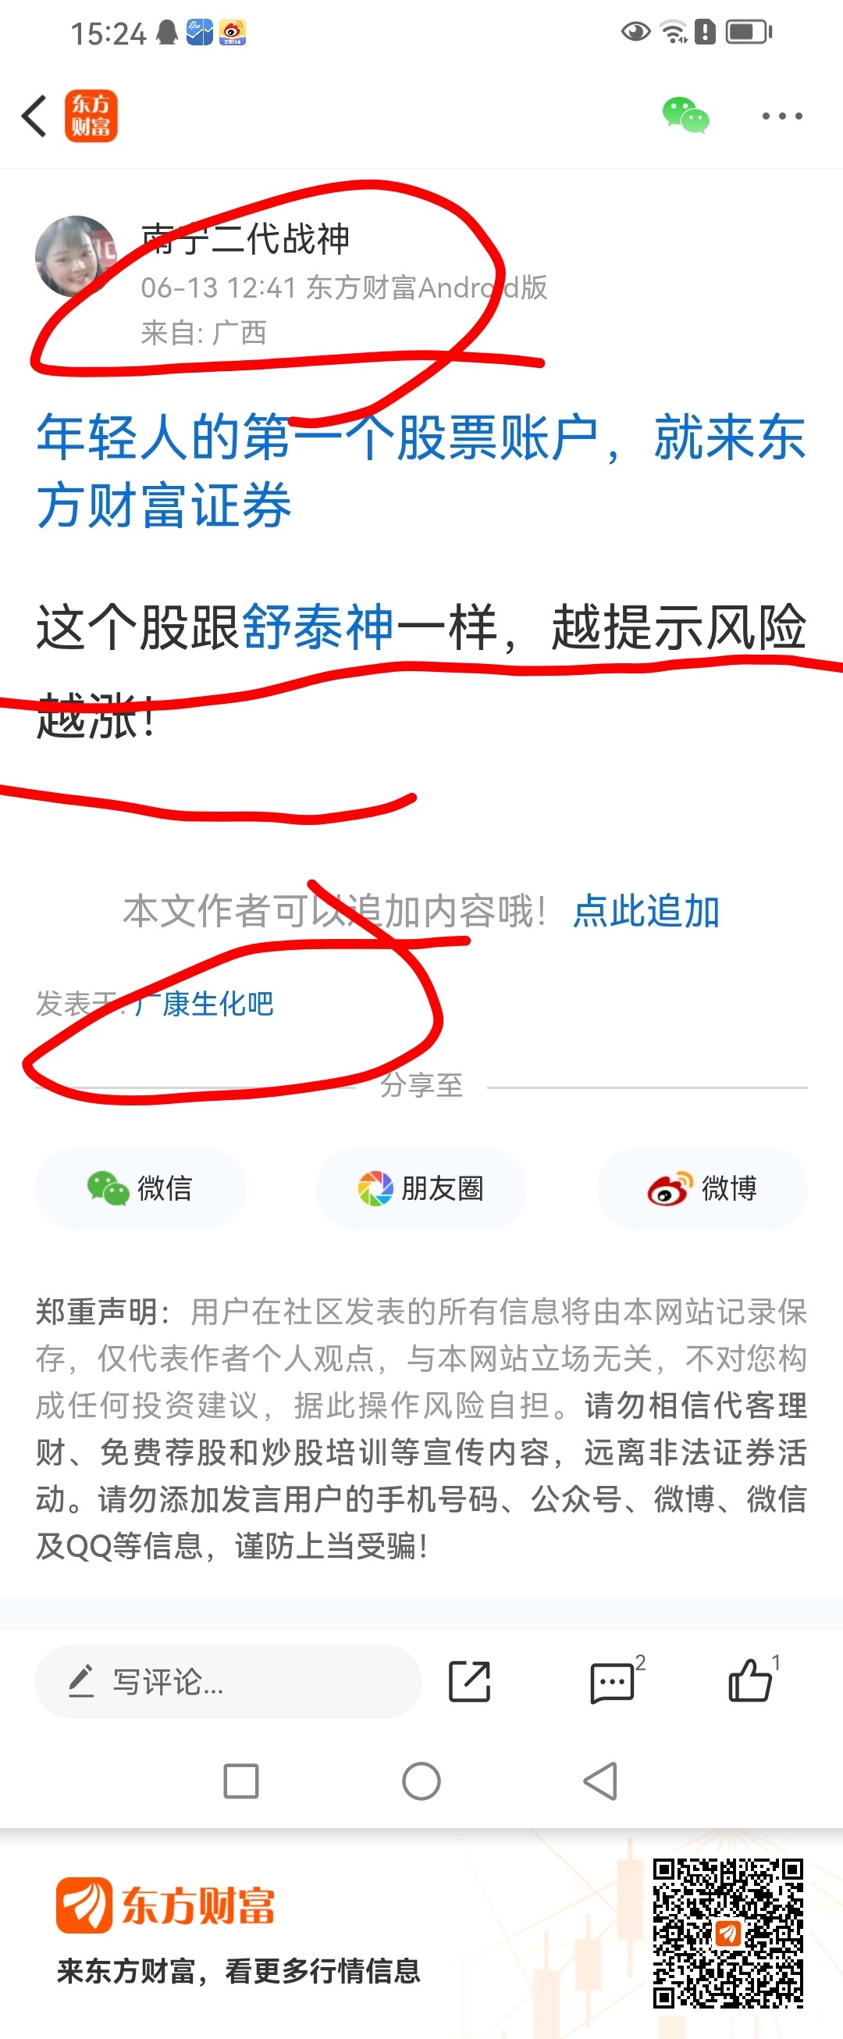The height and width of the screenshot is (2039, 843).
Task: Toggle the thumbs-up like icon
Action: (751, 1679)
